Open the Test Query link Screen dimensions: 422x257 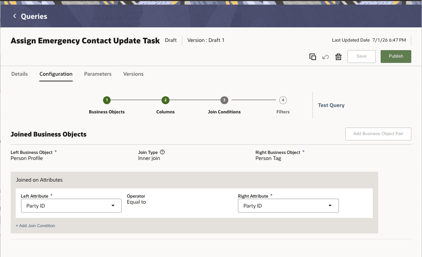point(331,105)
